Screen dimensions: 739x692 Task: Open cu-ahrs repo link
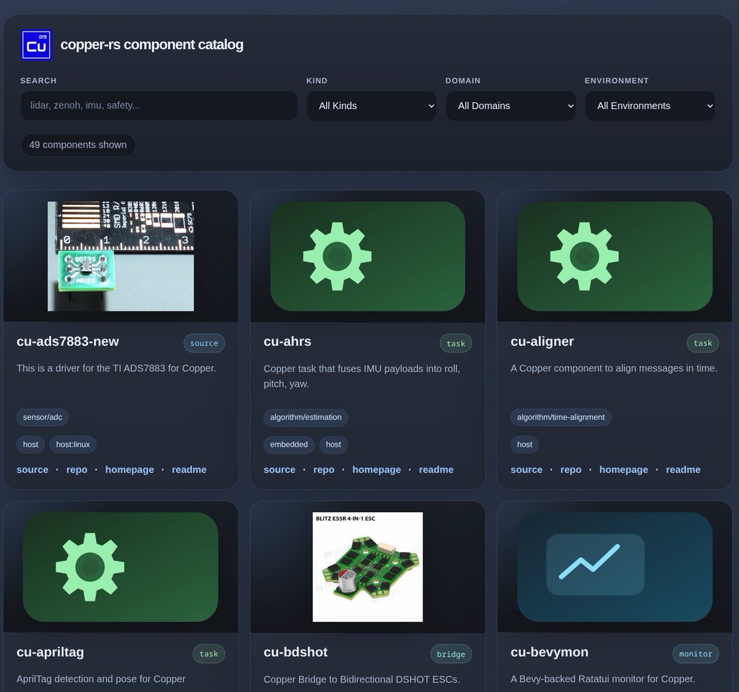(324, 470)
